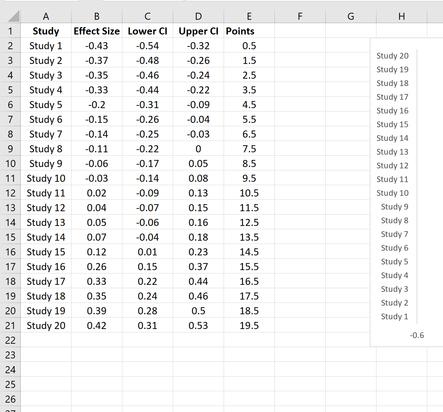Select the Points value 19.5

click(x=249, y=325)
